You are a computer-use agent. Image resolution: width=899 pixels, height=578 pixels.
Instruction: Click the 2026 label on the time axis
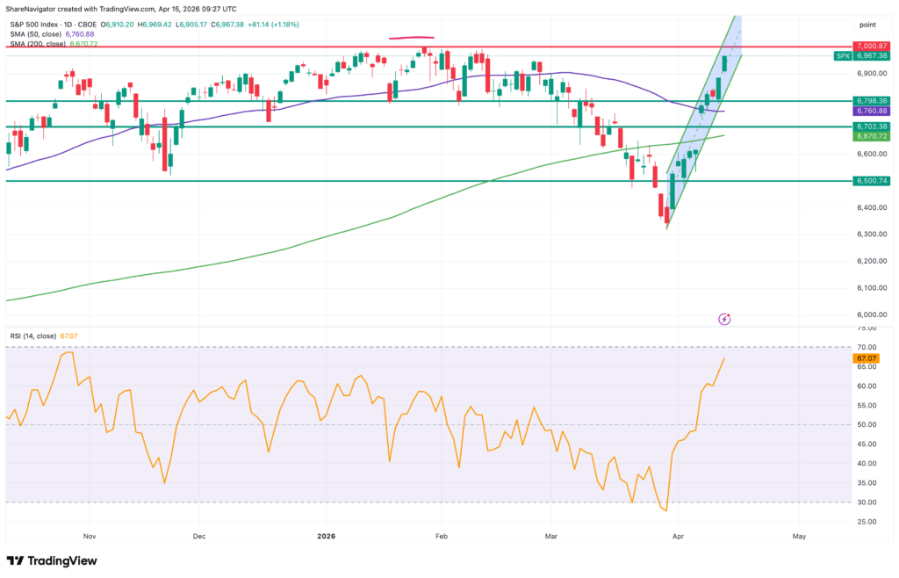[x=327, y=535]
